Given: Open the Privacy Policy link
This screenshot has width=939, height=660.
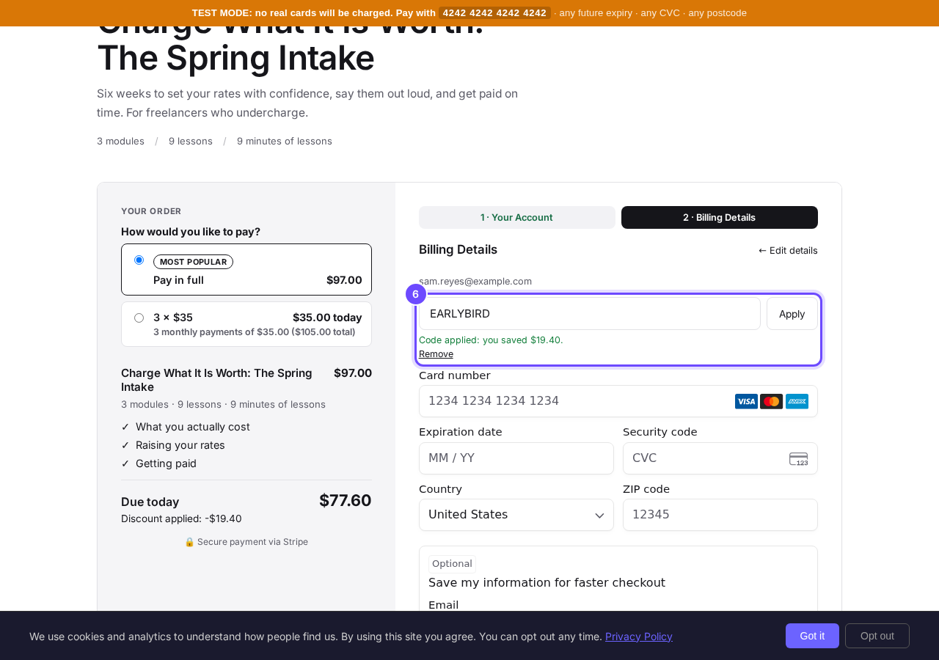Looking at the screenshot, I should (x=639, y=637).
